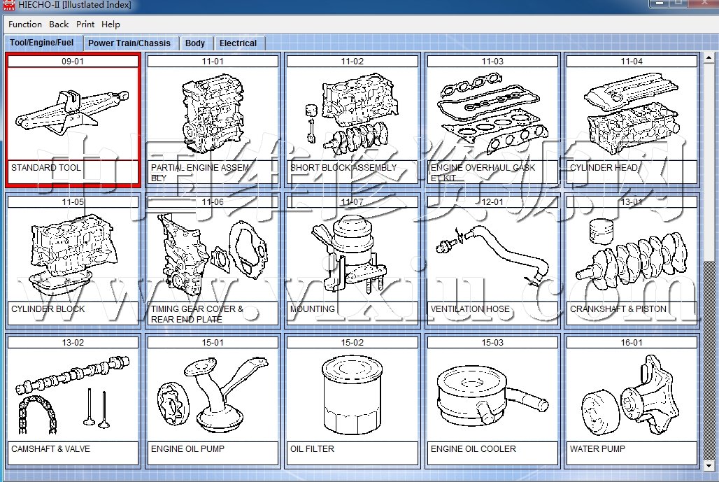
Task: Open the Water Pump diagram
Action: point(632,395)
